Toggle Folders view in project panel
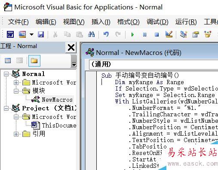This screenshot has height=170, width=218. click(x=34, y=61)
